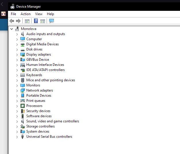The width and height of the screenshot is (180, 154).
Task: Expand Human Interface Devices chevron
Action: click(x=17, y=65)
